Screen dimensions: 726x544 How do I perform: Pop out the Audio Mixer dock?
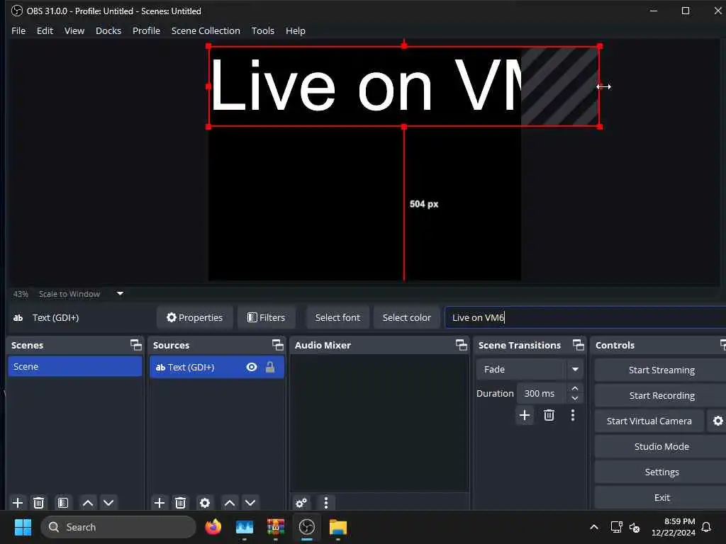[462, 345]
